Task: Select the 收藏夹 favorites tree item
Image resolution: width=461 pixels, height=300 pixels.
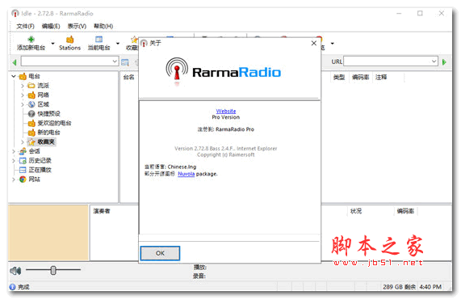Action: (x=46, y=142)
